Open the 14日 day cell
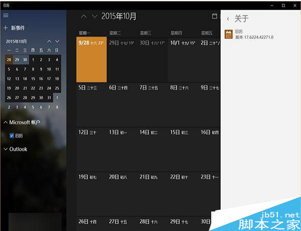The image size is (301, 231). 153,149
